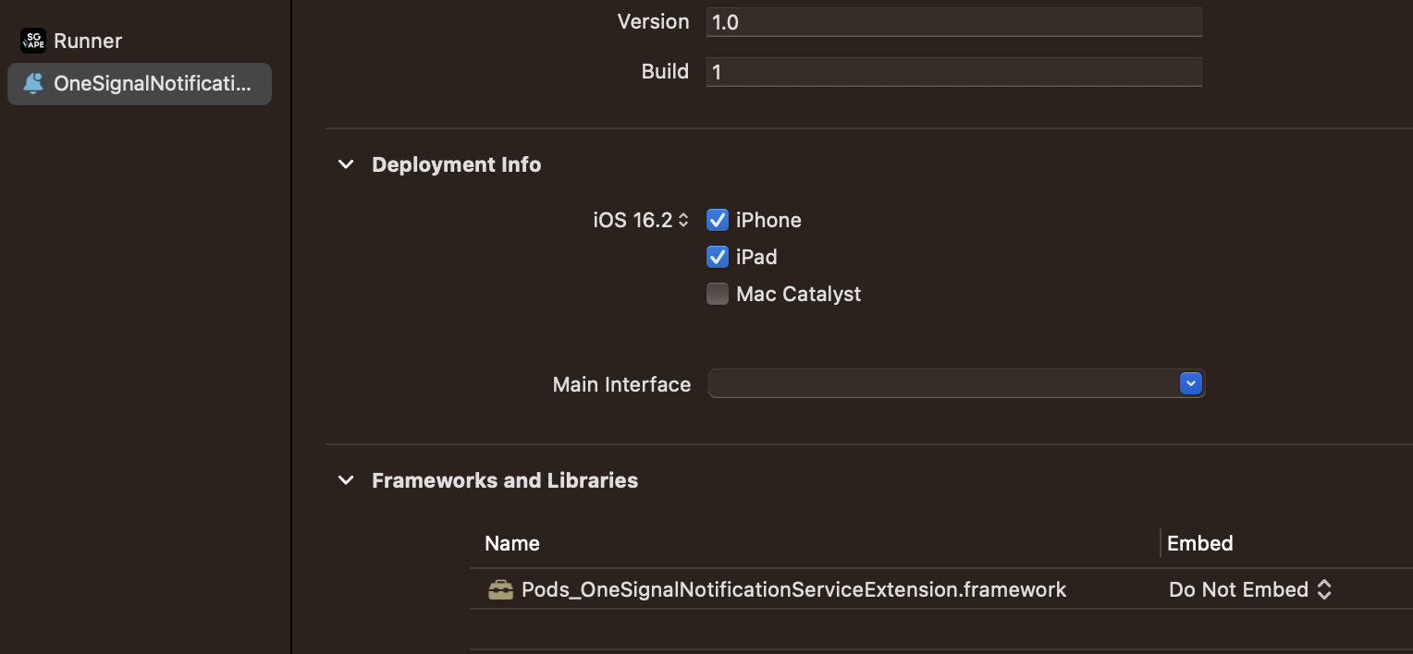
Task: Select the Runner target app icon
Action: click(33, 41)
